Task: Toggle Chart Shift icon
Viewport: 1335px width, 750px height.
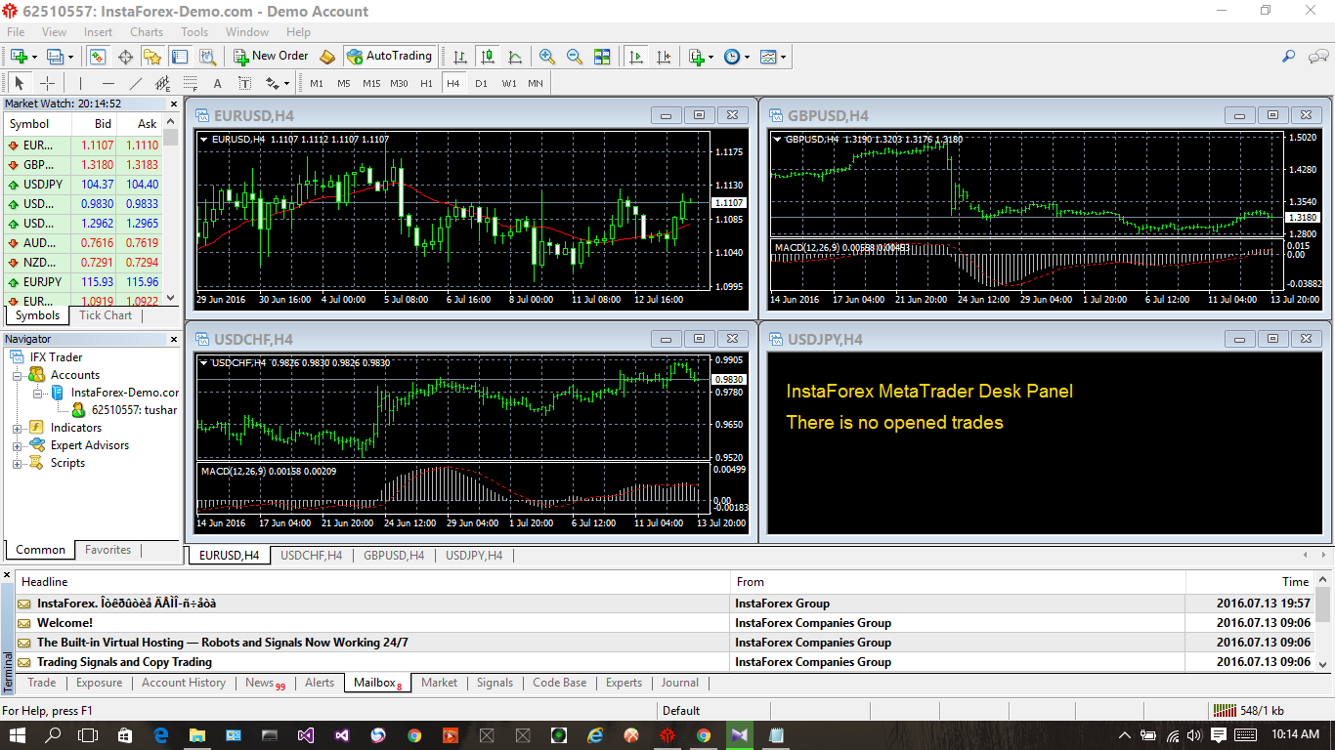Action: tap(665, 57)
